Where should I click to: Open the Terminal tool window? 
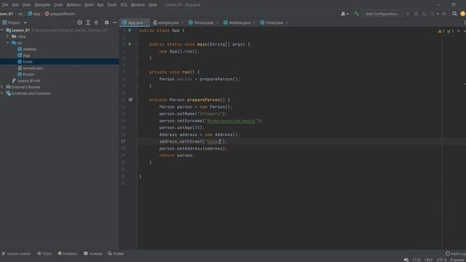[92, 254]
